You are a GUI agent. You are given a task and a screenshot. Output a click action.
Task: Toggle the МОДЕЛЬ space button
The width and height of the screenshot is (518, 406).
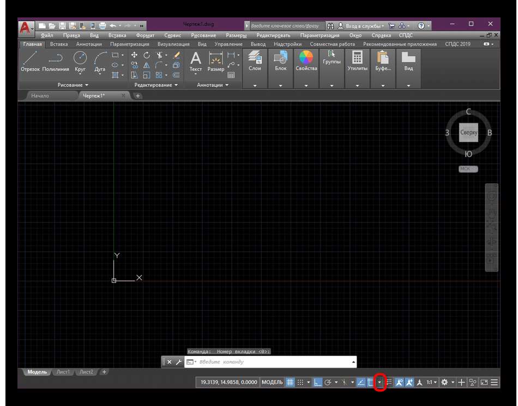(272, 383)
